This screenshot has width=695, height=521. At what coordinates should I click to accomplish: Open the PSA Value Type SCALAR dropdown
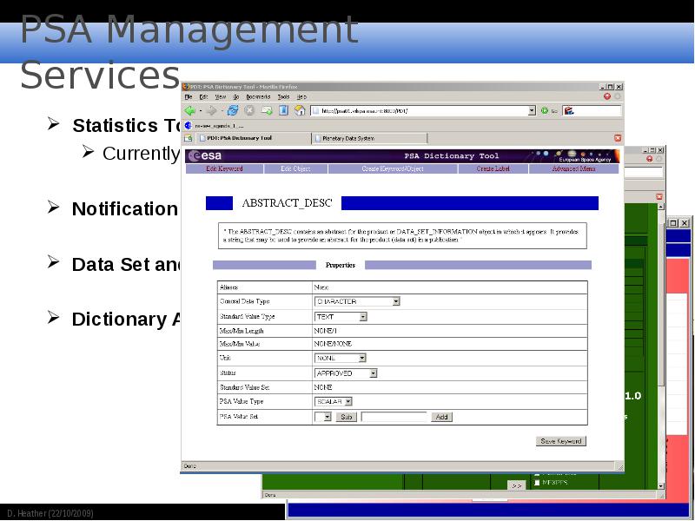[334, 401]
